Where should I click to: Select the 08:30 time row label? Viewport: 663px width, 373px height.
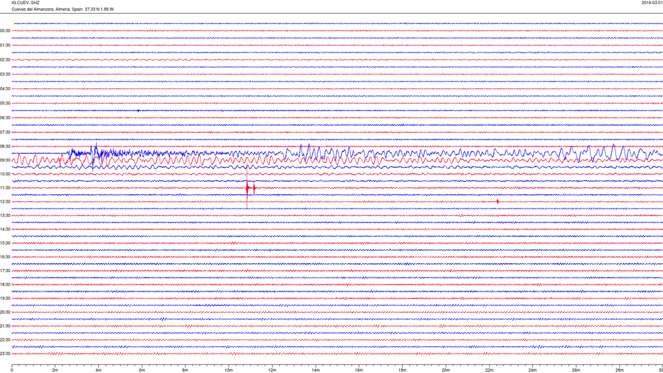pyautogui.click(x=5, y=146)
